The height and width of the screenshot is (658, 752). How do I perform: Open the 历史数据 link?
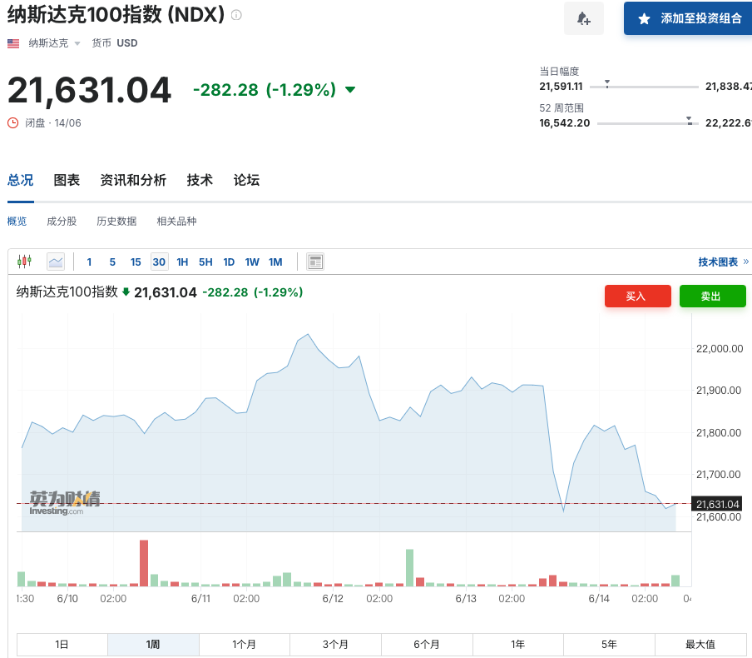click(x=116, y=222)
